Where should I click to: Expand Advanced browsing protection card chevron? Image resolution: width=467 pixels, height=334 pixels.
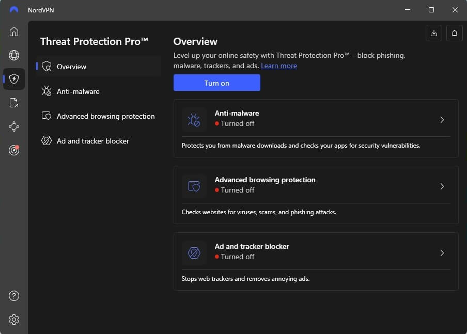point(442,186)
